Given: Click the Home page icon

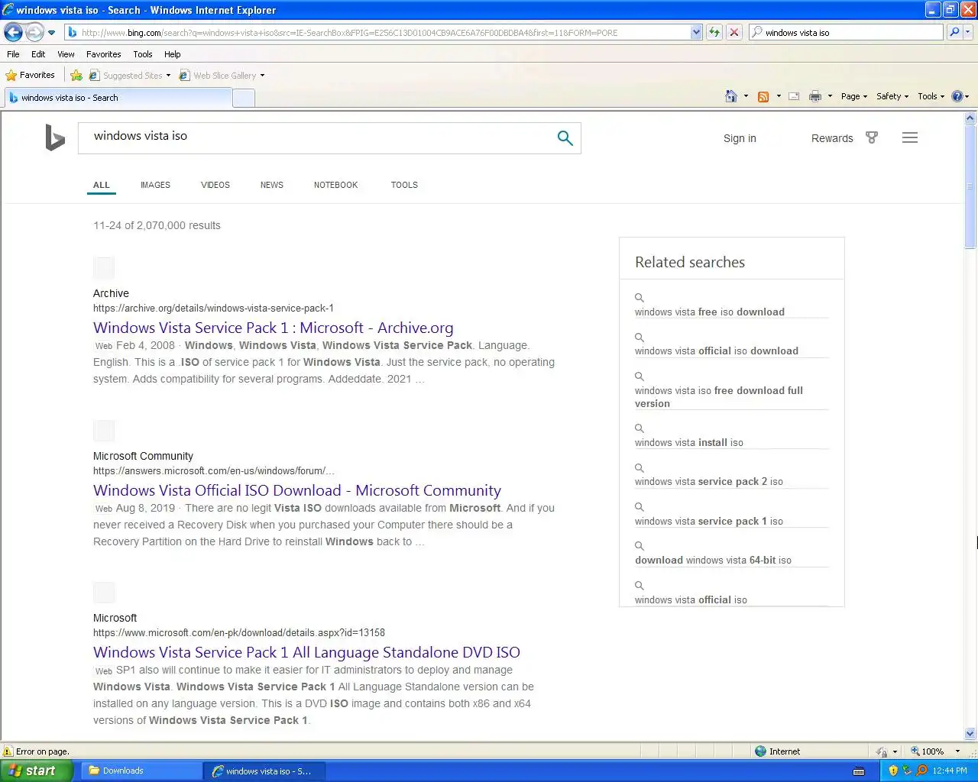Looking at the screenshot, I should 731,96.
